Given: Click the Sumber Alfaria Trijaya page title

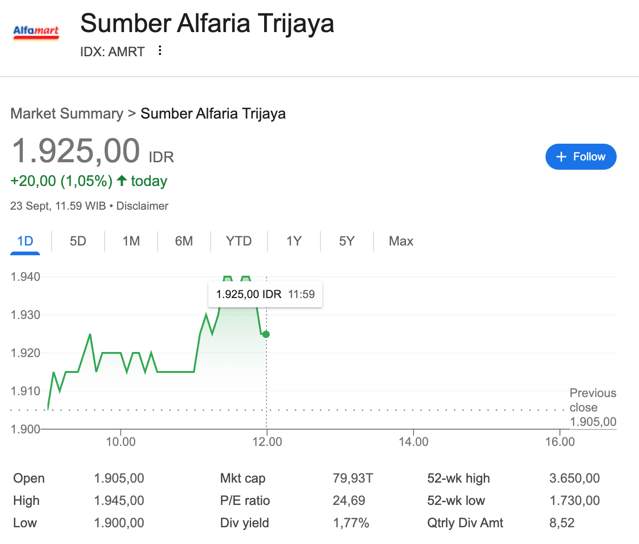Looking at the screenshot, I should click(x=207, y=23).
